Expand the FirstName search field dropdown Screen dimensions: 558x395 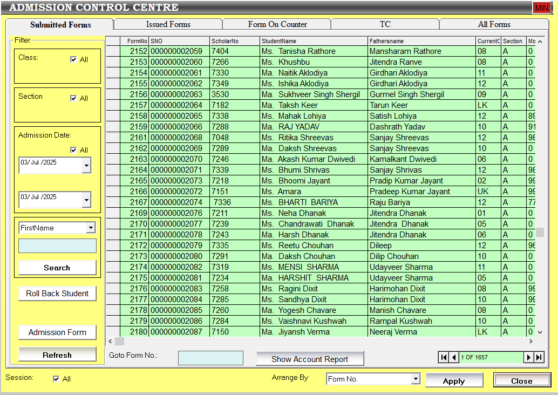tap(91, 228)
